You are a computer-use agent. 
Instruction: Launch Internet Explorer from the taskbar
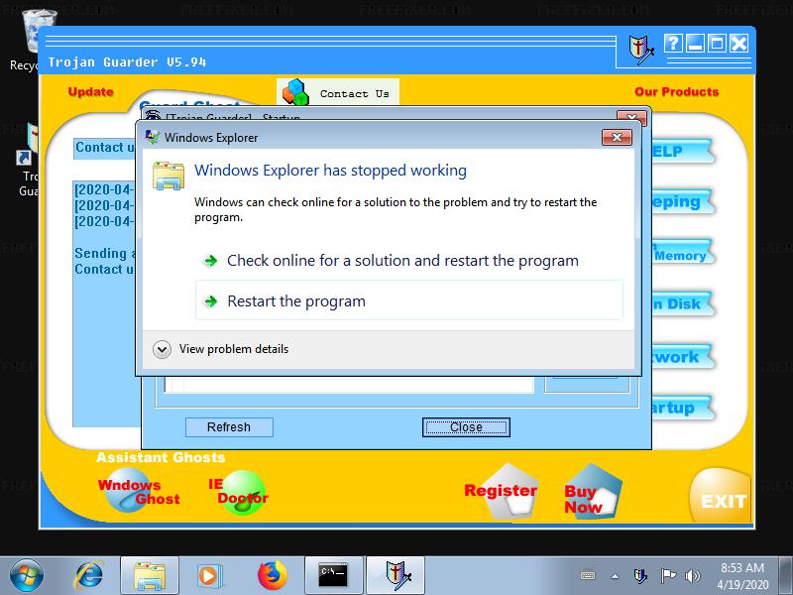click(89, 575)
